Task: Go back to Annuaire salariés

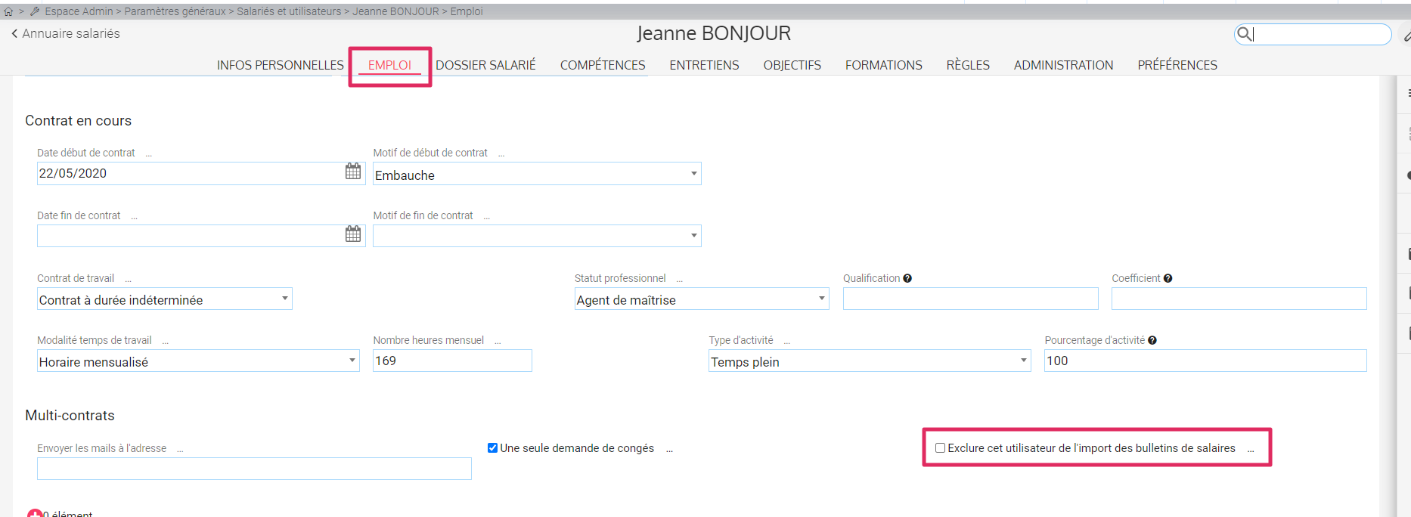Action: pyautogui.click(x=65, y=33)
